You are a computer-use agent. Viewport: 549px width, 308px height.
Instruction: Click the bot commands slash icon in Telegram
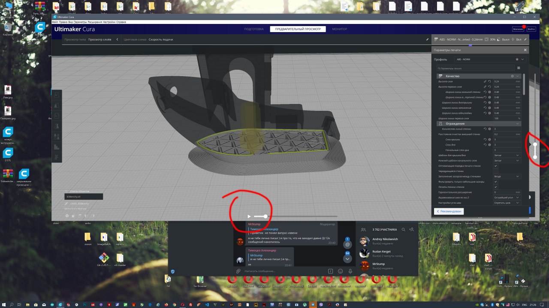coord(331,271)
